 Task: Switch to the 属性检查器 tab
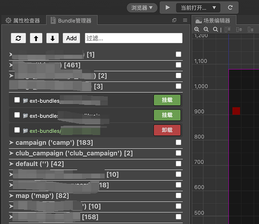23,21
